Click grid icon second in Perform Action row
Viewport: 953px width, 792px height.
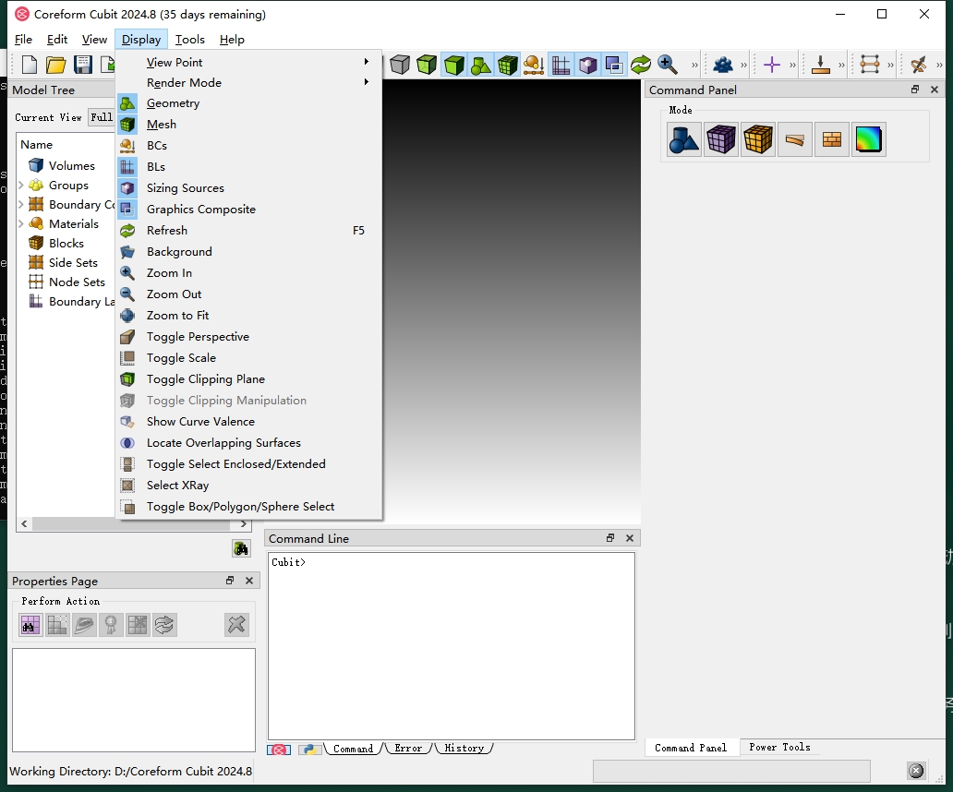click(57, 624)
